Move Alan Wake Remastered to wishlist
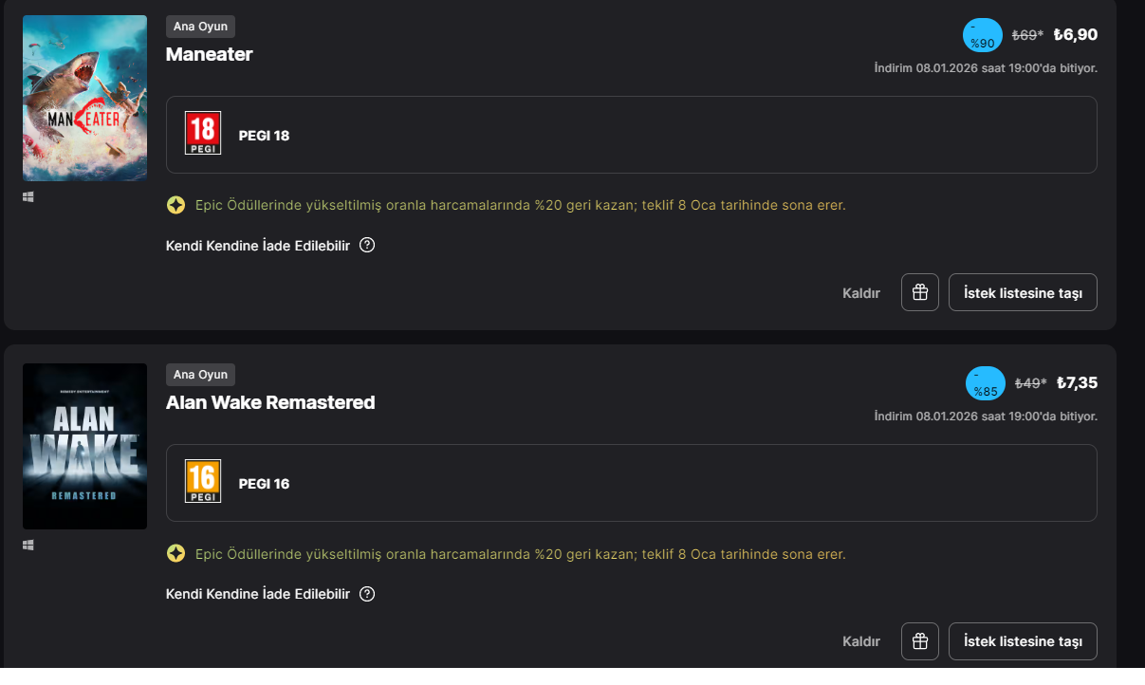1145x685 pixels. click(x=1023, y=641)
